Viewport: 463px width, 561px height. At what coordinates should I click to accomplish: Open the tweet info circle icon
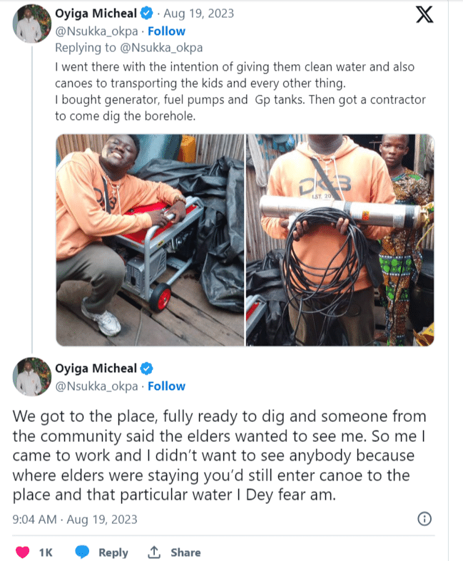coord(423,519)
